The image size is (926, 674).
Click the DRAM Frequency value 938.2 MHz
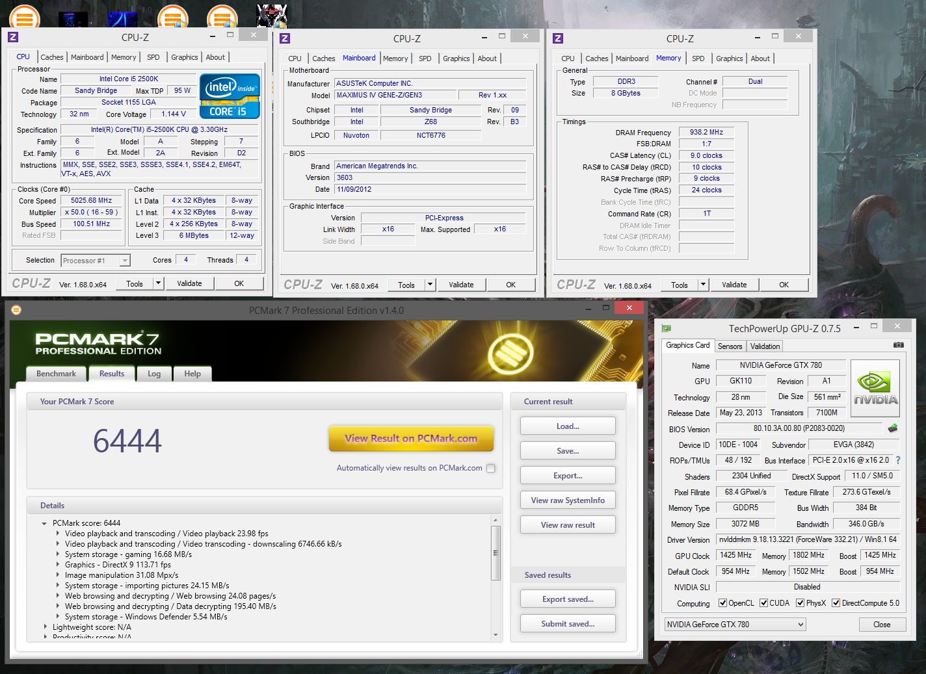(706, 132)
